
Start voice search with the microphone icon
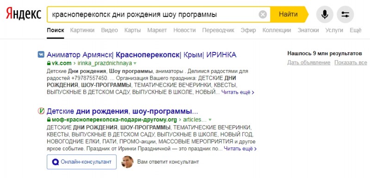[325, 15]
